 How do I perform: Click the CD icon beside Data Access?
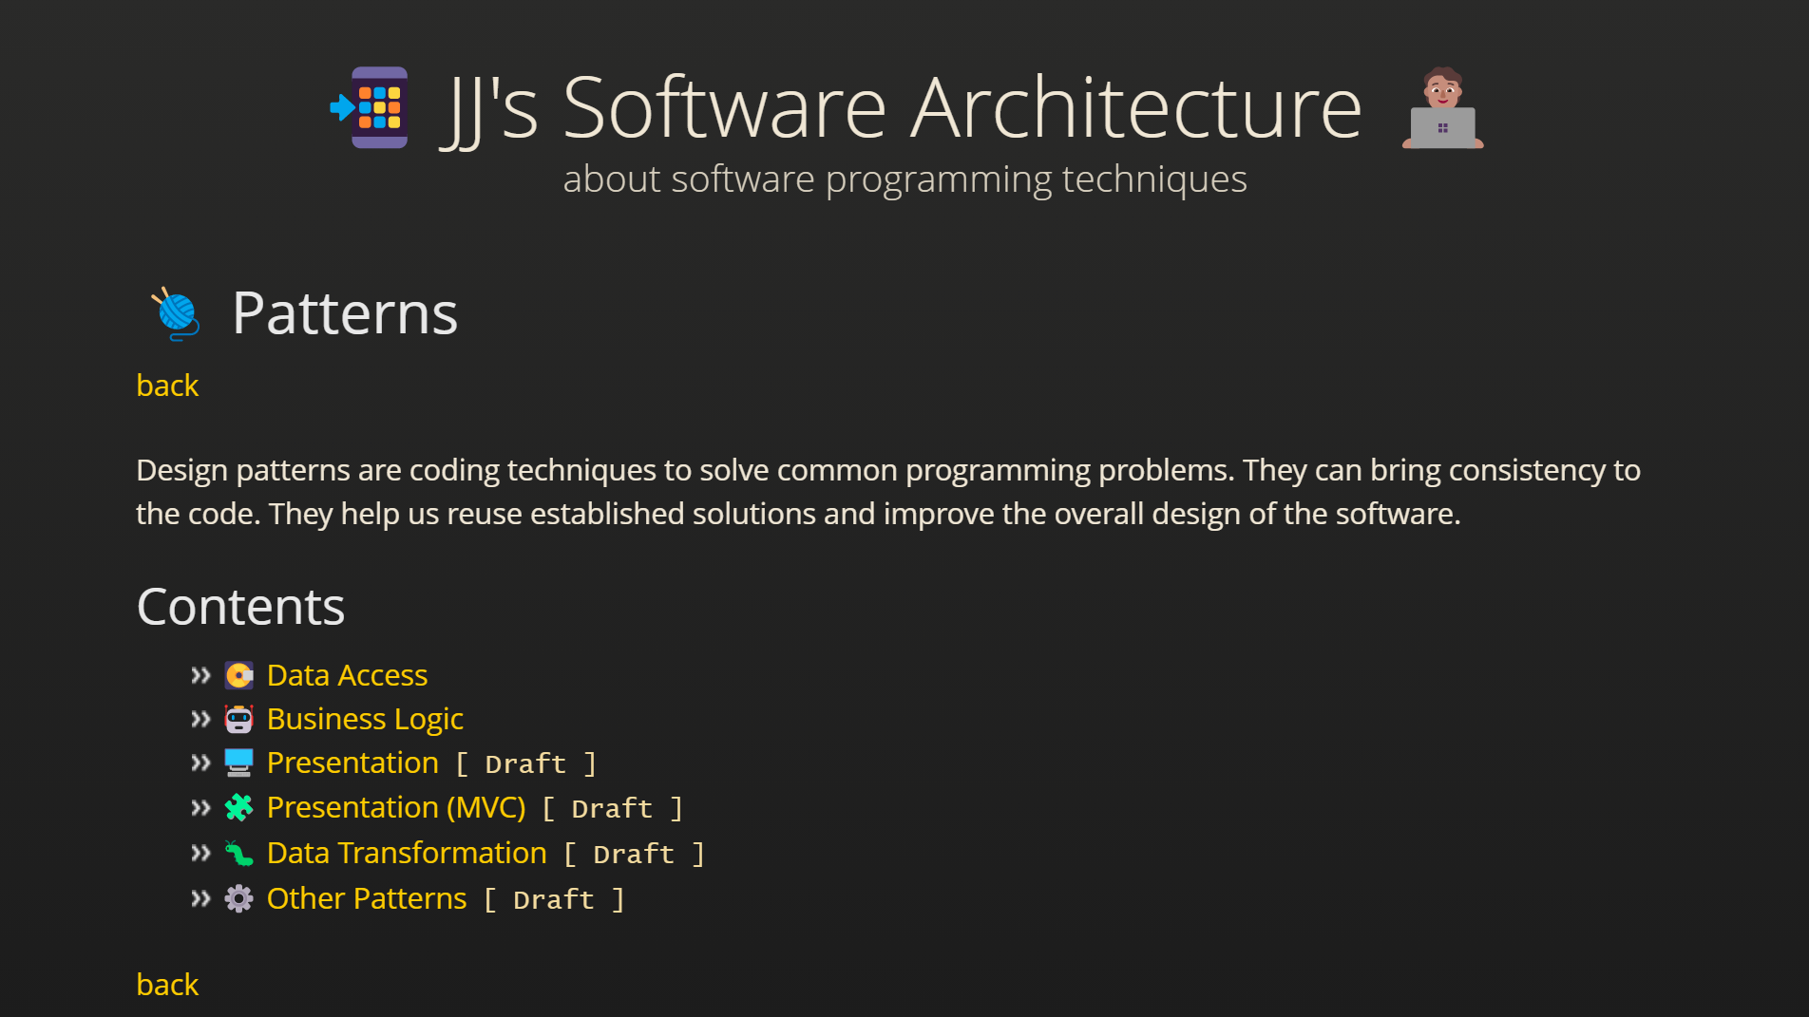[239, 674]
